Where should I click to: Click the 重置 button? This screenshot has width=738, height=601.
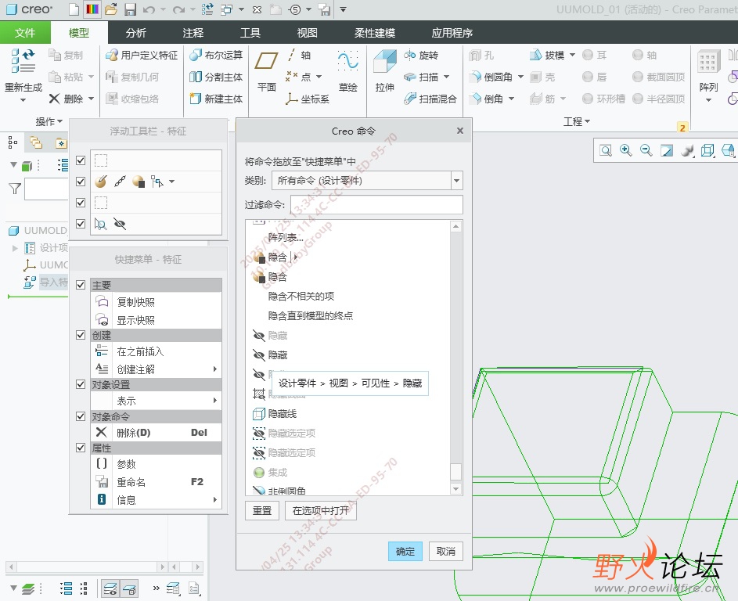(262, 511)
